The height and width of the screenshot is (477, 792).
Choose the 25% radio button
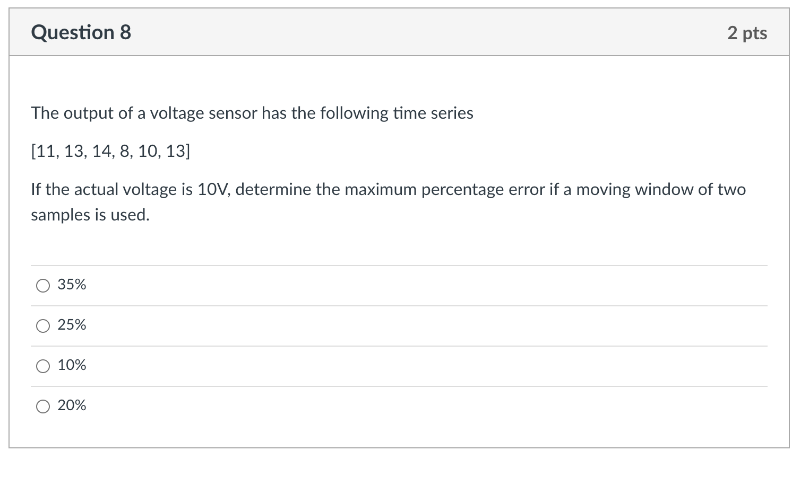43,326
